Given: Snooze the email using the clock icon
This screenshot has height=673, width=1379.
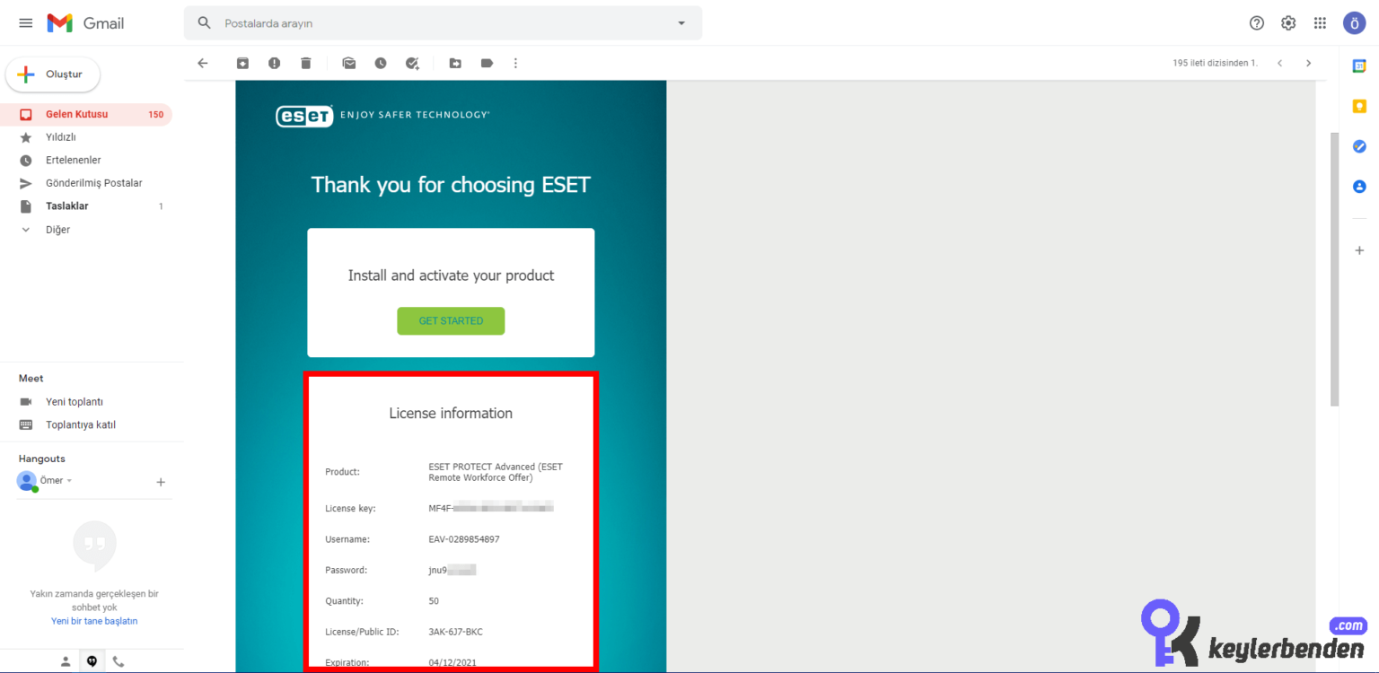Looking at the screenshot, I should (381, 63).
